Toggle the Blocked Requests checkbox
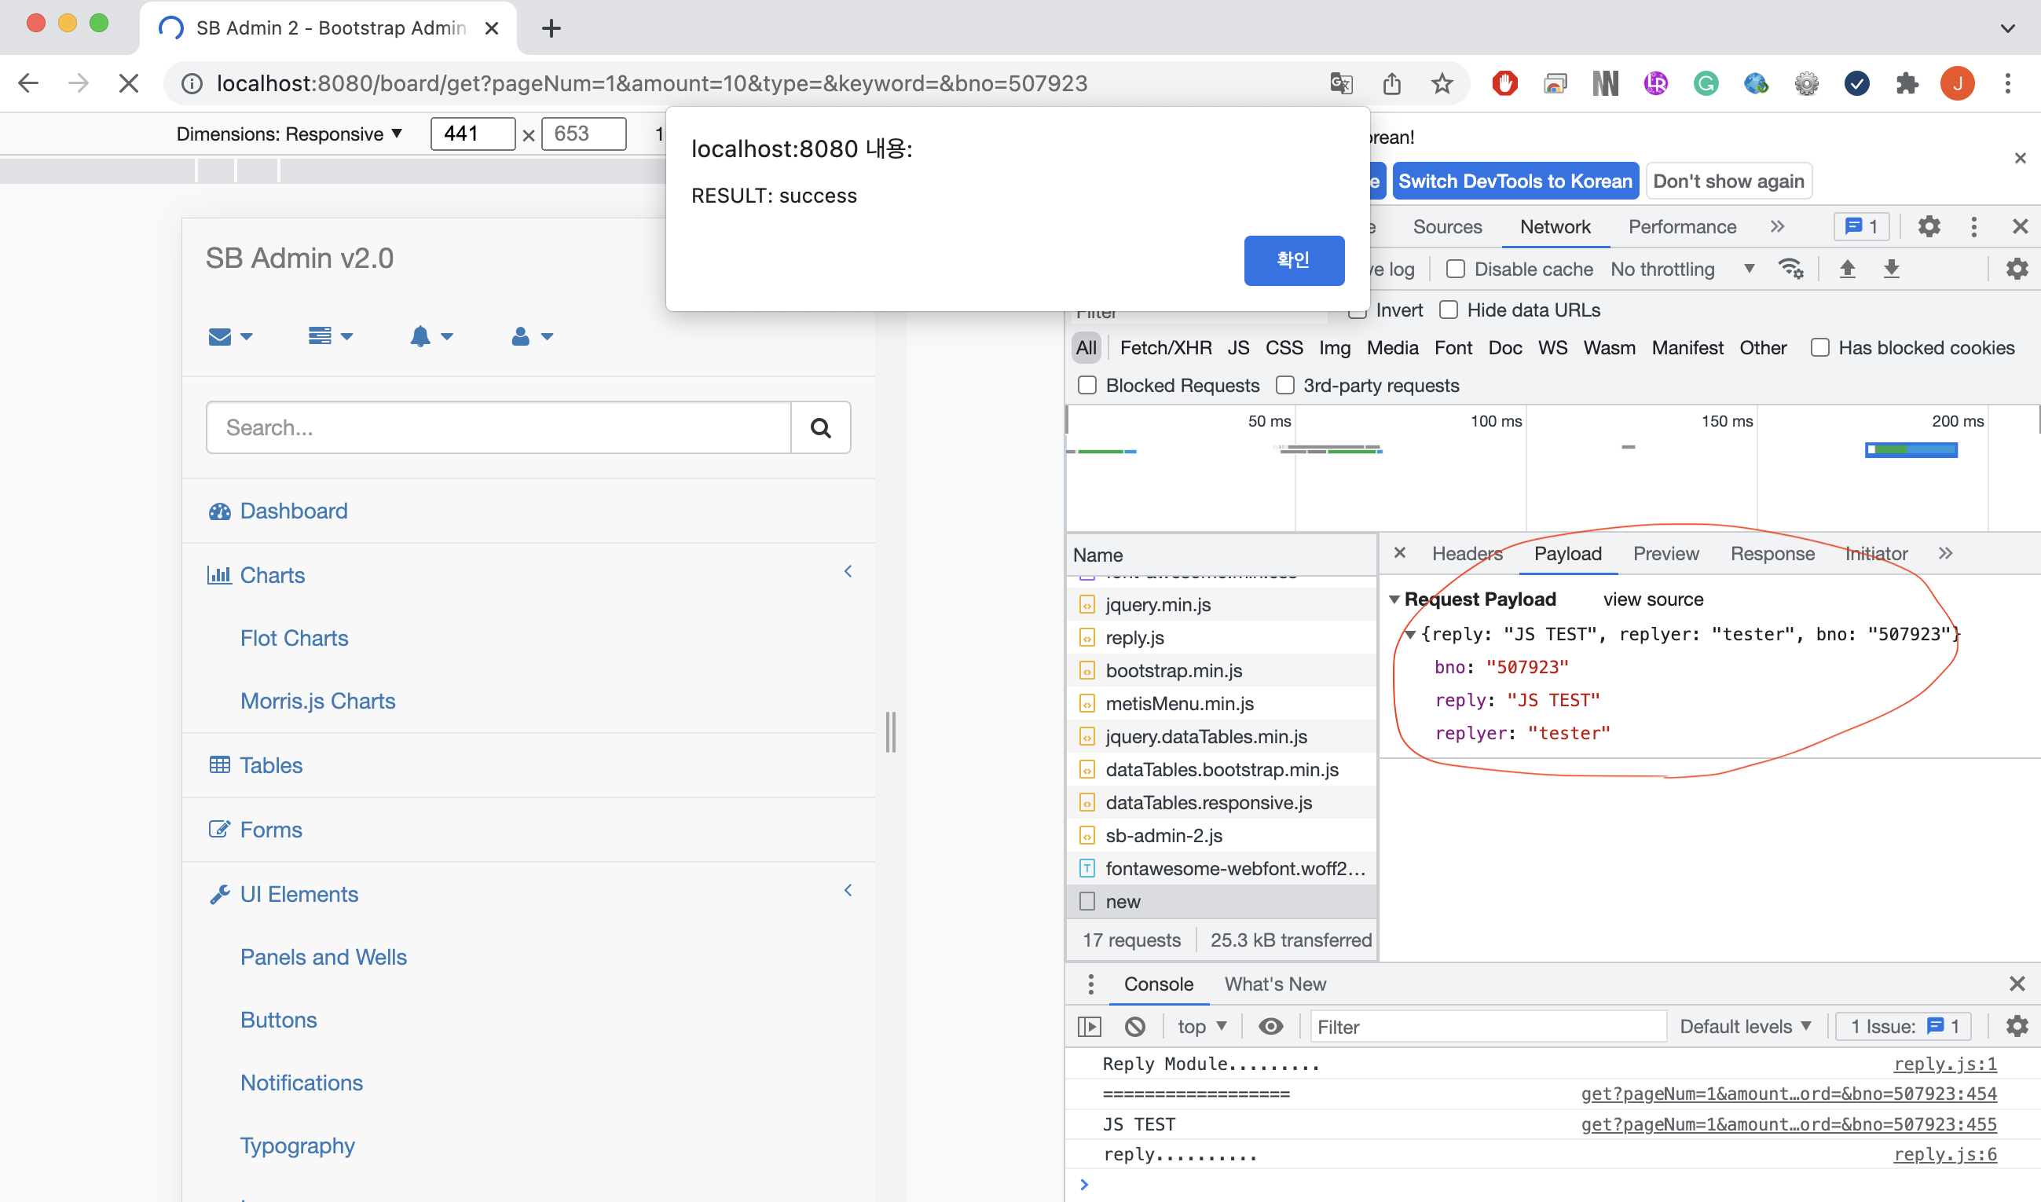The image size is (2041, 1202). 1087,386
